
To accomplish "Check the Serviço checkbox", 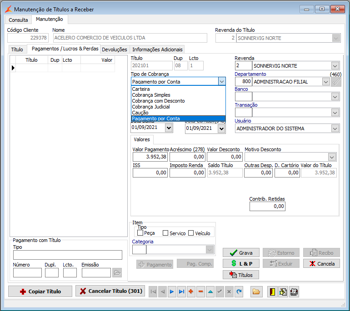I will [165, 233].
